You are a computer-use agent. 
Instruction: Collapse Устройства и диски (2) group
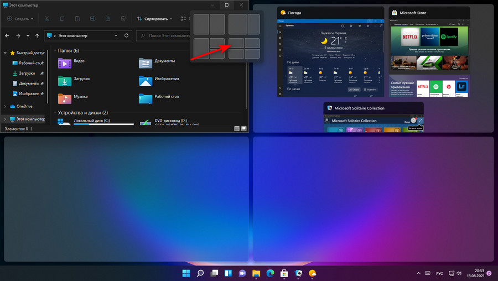55,113
